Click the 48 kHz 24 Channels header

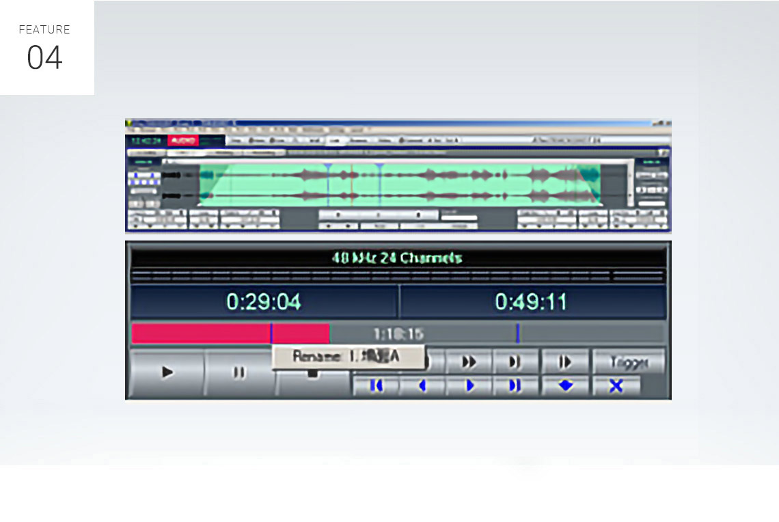click(397, 258)
